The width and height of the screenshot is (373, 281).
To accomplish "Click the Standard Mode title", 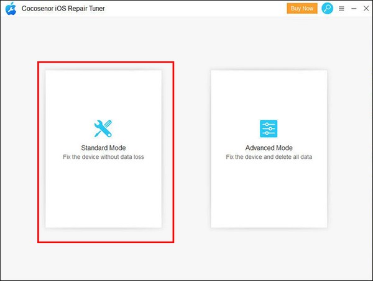I will point(103,148).
